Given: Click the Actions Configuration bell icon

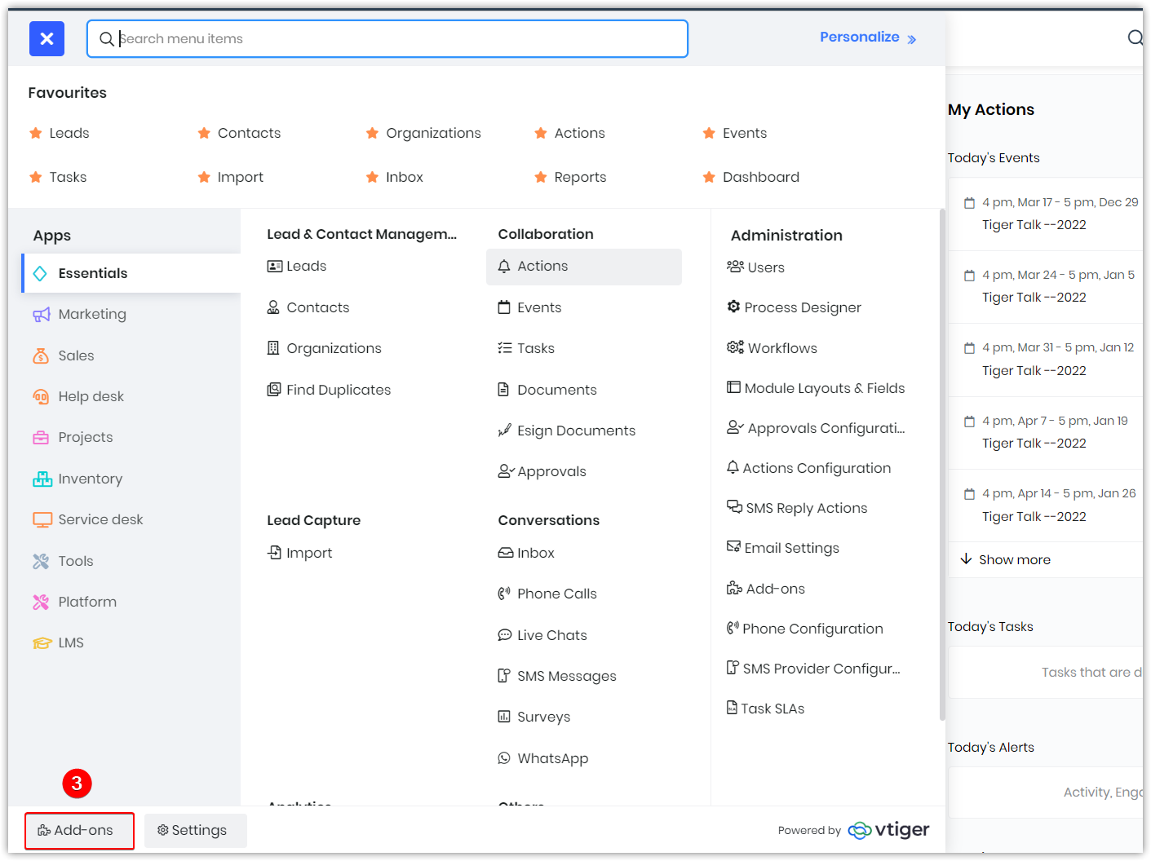Looking at the screenshot, I should (733, 467).
